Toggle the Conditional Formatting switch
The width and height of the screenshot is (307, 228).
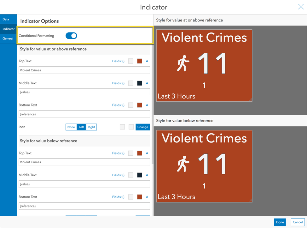[x=71, y=36]
